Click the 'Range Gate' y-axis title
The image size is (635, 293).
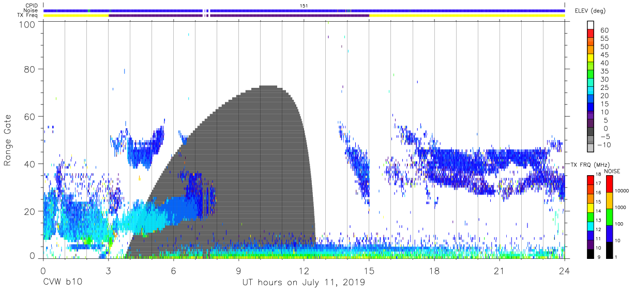coord(8,141)
